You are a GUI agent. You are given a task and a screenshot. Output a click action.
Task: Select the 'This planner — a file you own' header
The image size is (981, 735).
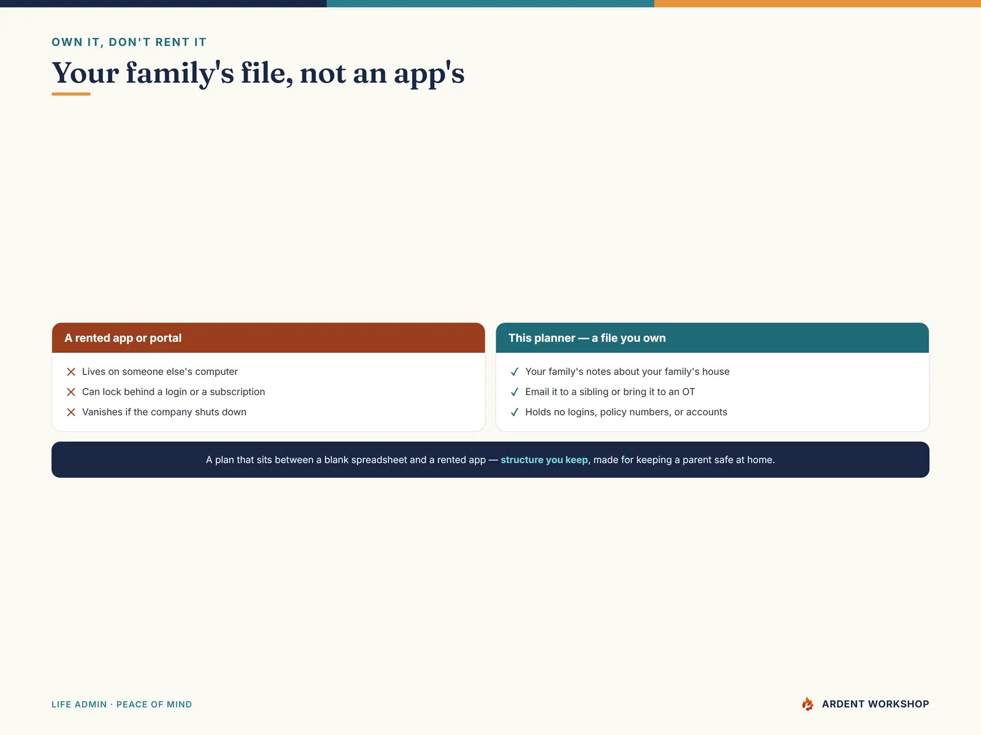[x=712, y=338]
